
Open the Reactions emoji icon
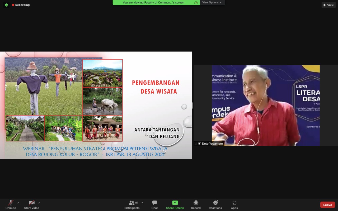click(x=215, y=203)
